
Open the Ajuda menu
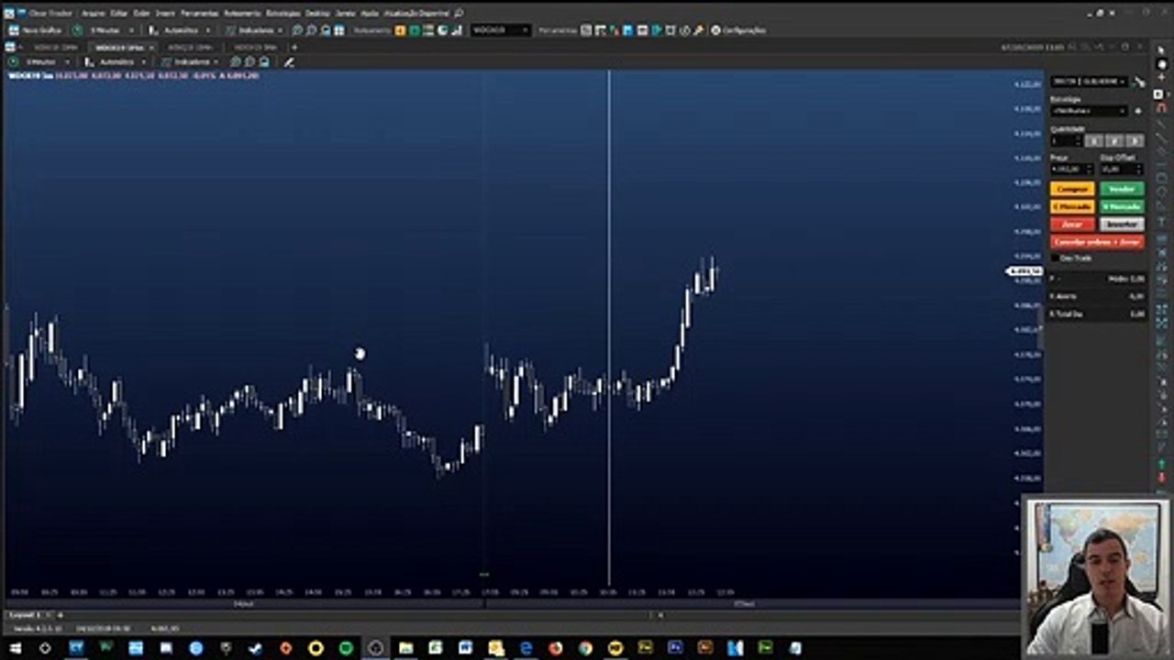370,14
